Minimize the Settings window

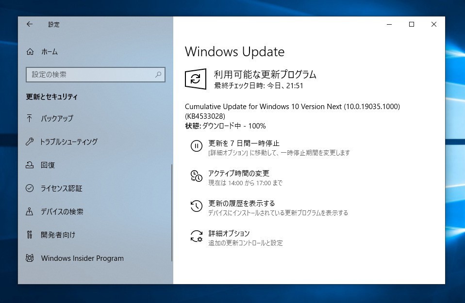point(389,24)
